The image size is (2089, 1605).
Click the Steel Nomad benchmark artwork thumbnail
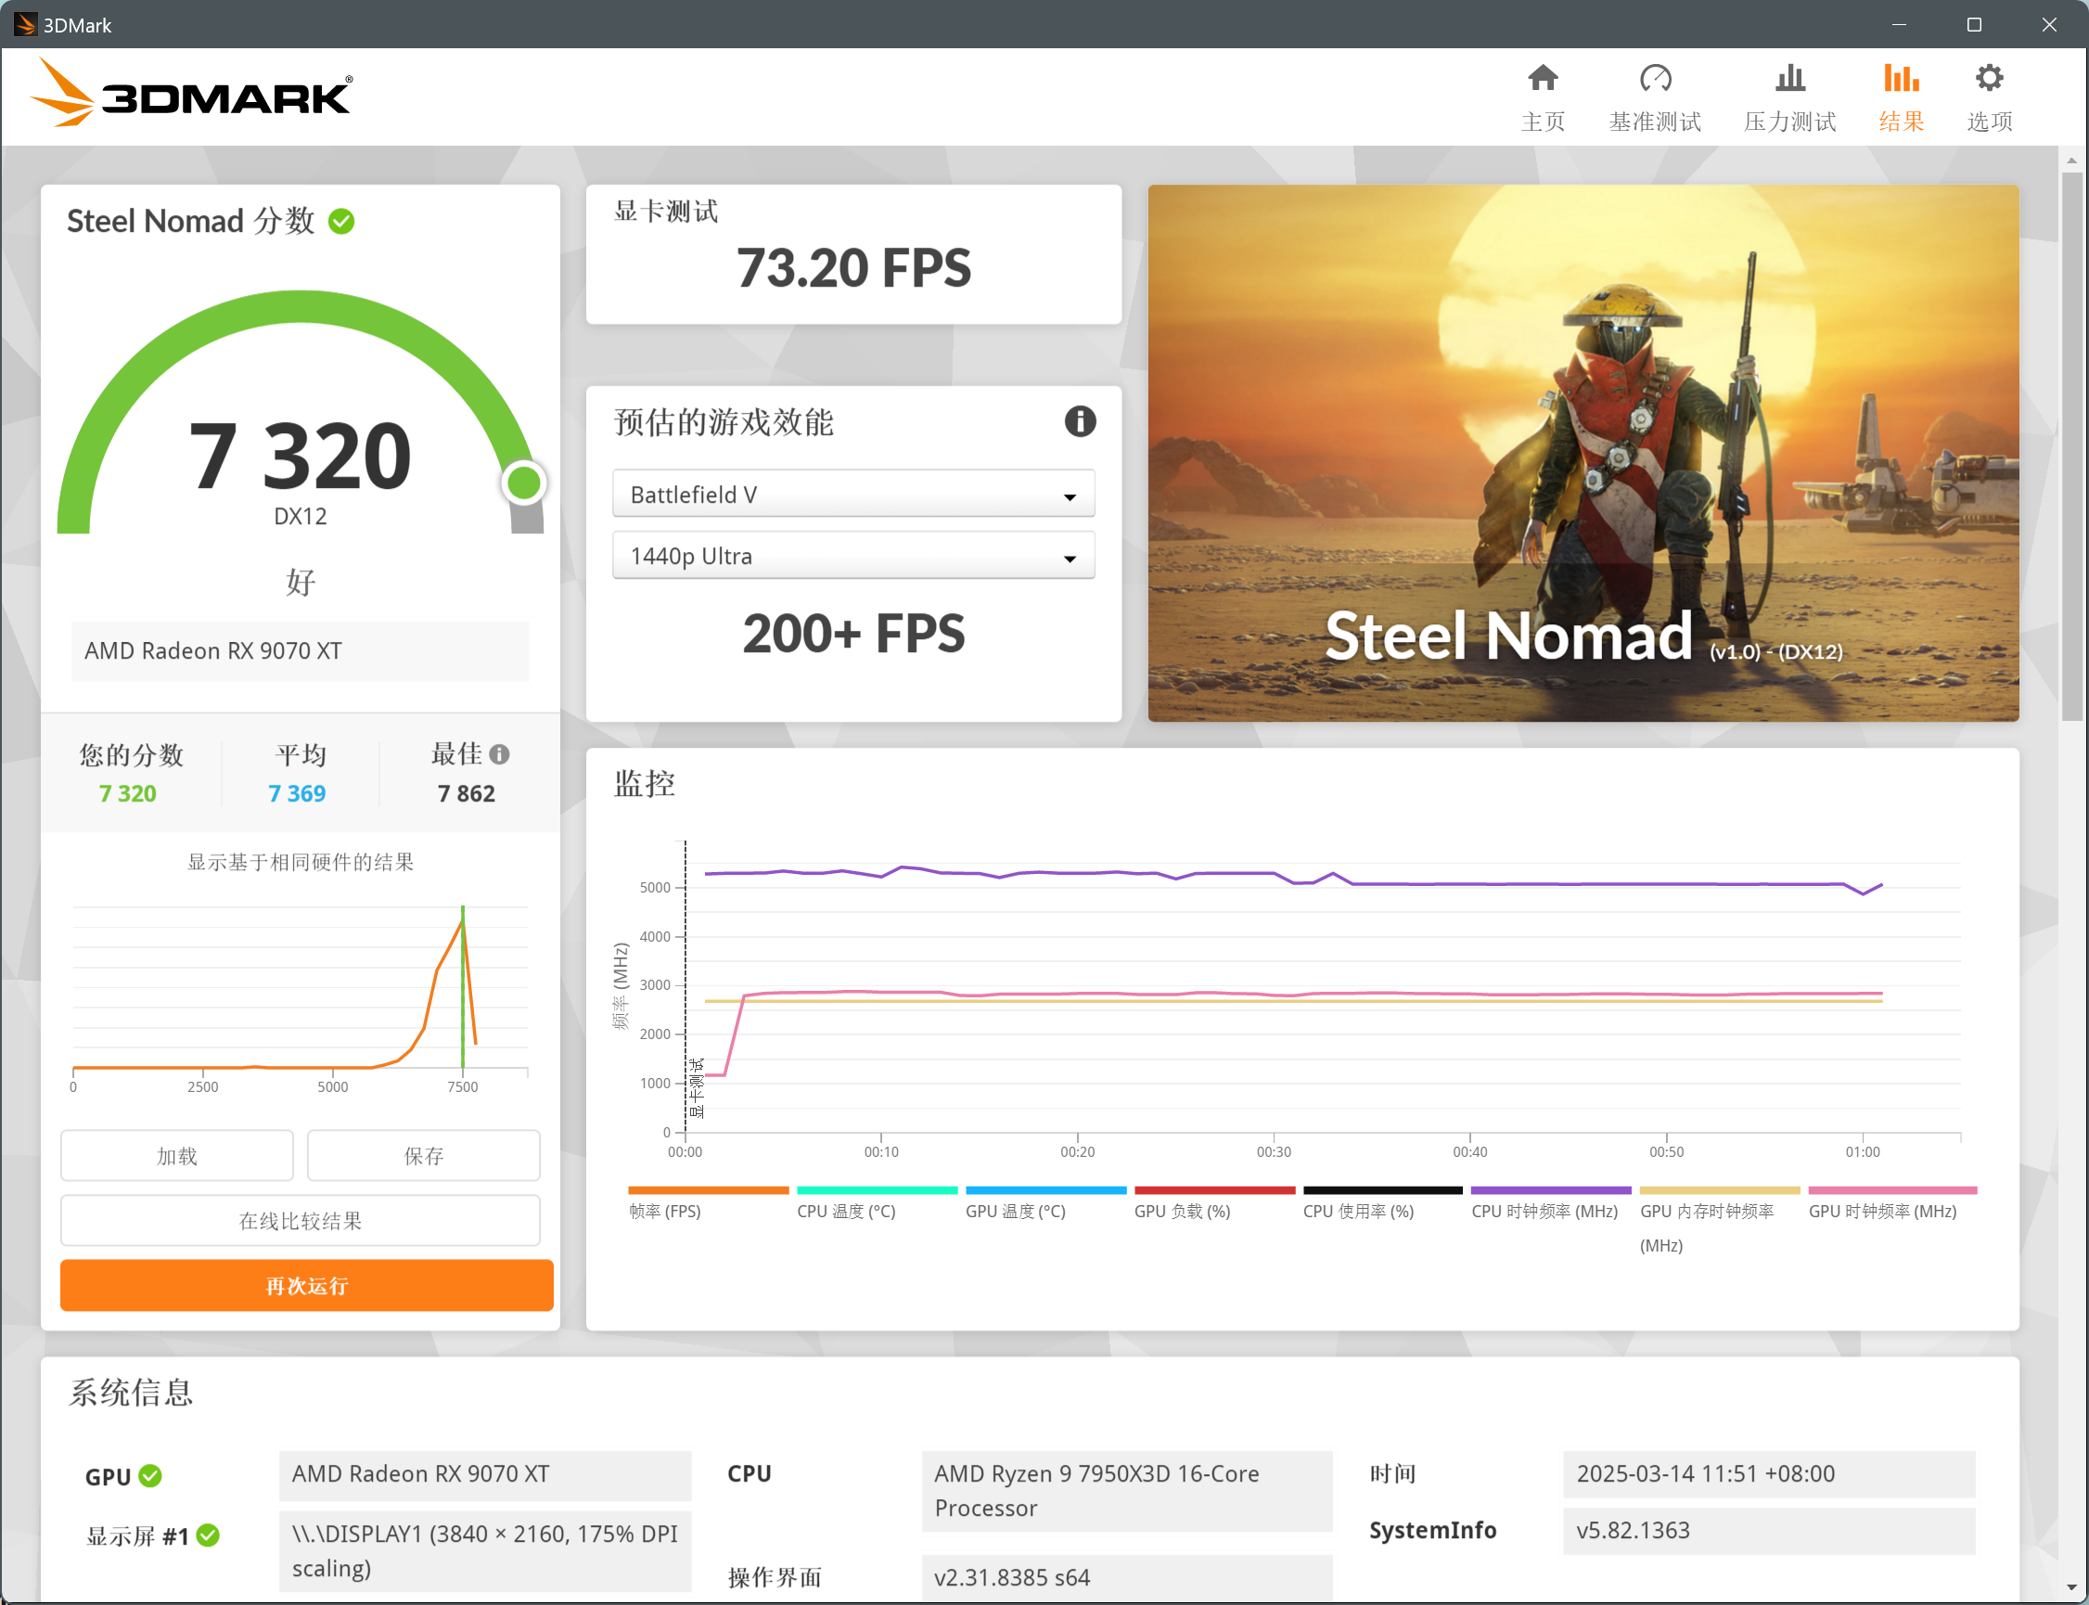point(1582,453)
